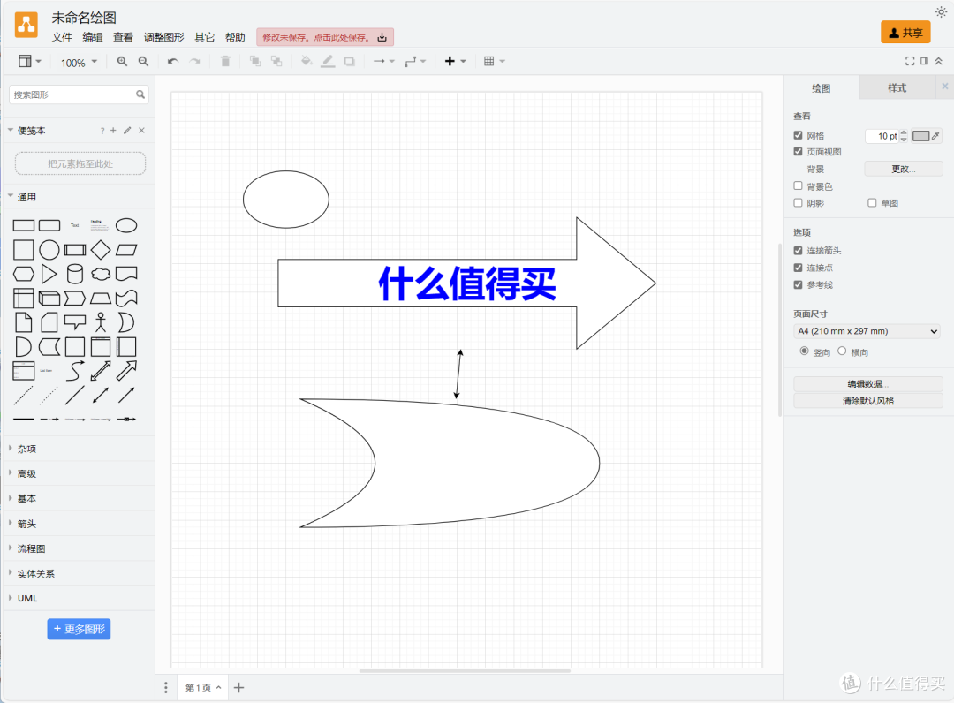Select the cylinder shape in general palette

click(75, 274)
